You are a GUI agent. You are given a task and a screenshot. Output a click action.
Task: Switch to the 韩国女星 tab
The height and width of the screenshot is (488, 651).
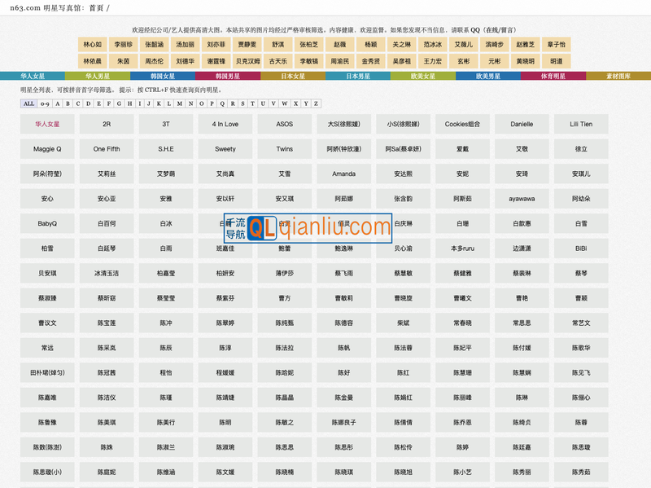click(x=163, y=76)
